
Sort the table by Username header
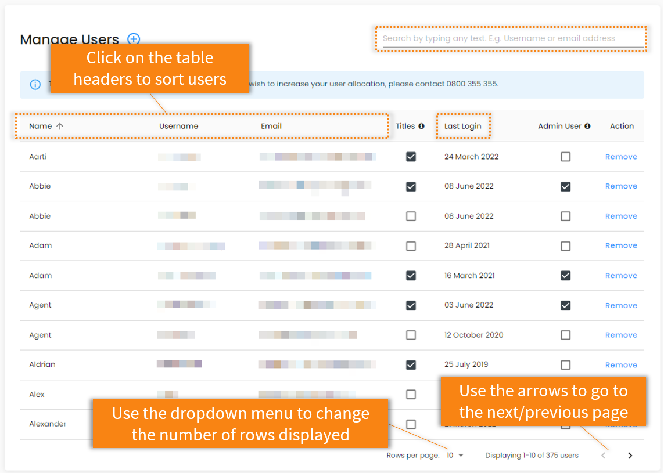(179, 126)
